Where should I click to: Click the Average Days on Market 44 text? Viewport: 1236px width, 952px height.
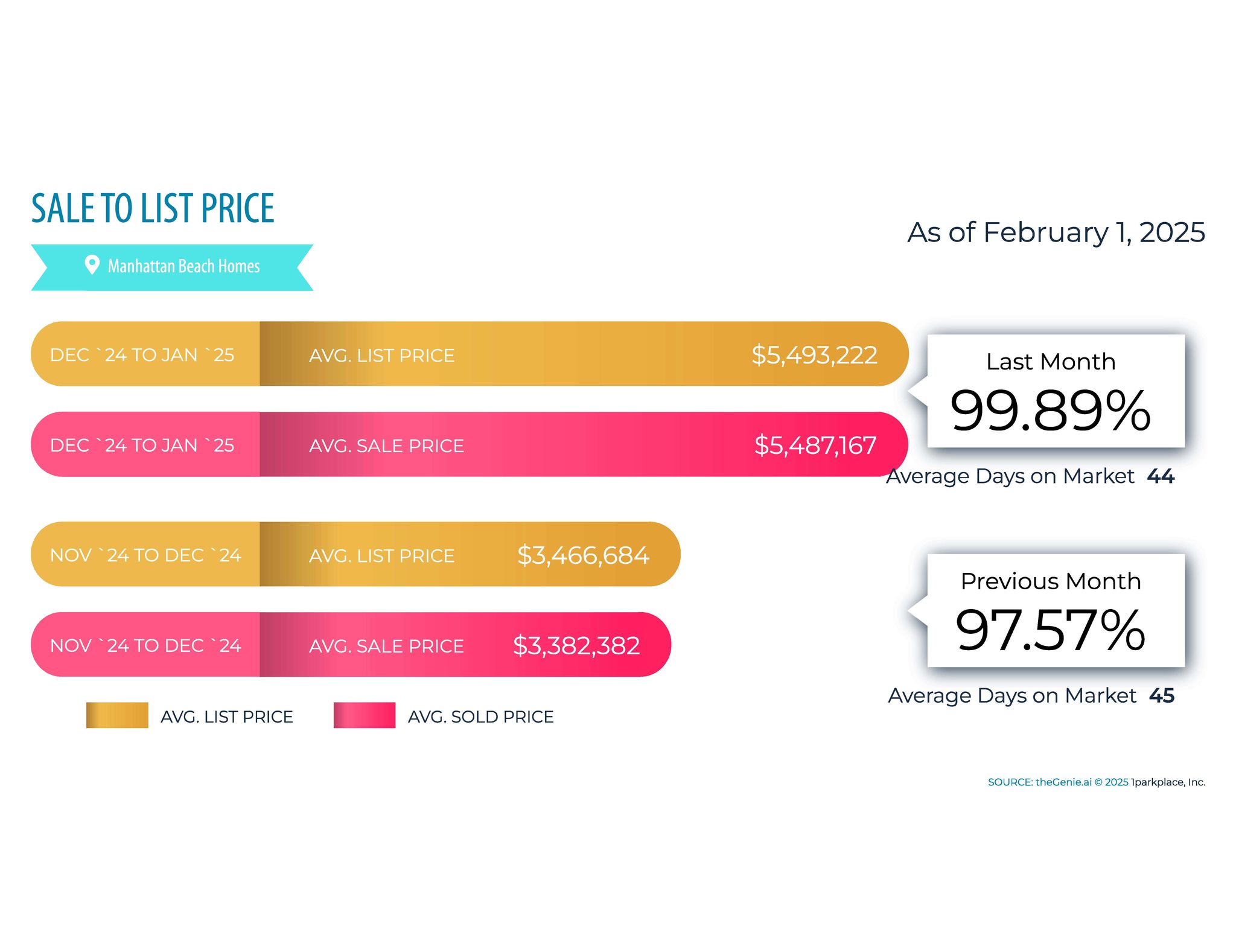click(1030, 476)
